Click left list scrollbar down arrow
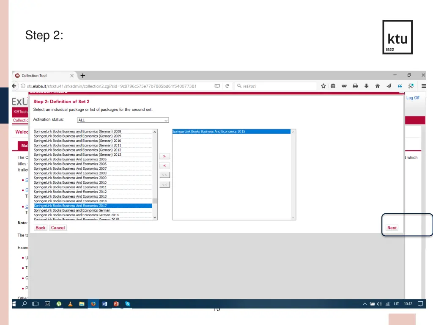433x325 pixels. [x=155, y=218]
